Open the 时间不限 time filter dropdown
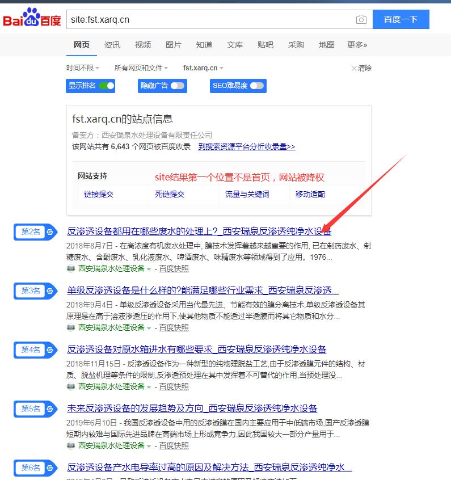The height and width of the screenshot is (480, 451). pyautogui.click(x=83, y=68)
